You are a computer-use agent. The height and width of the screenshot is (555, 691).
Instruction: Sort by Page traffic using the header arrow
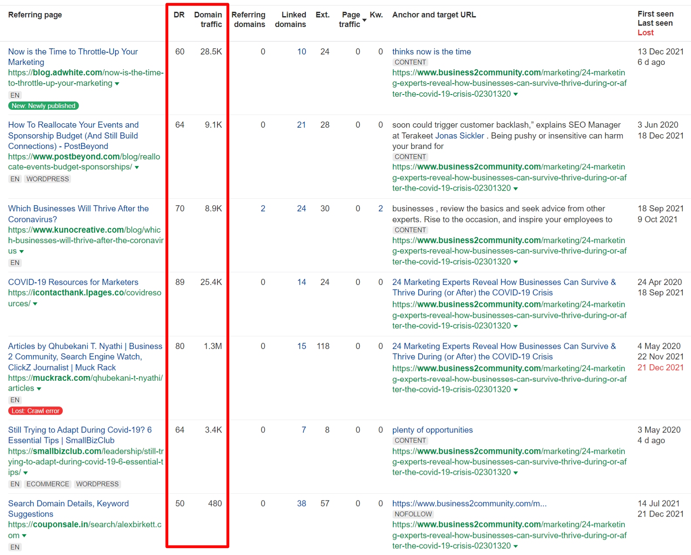pos(364,20)
